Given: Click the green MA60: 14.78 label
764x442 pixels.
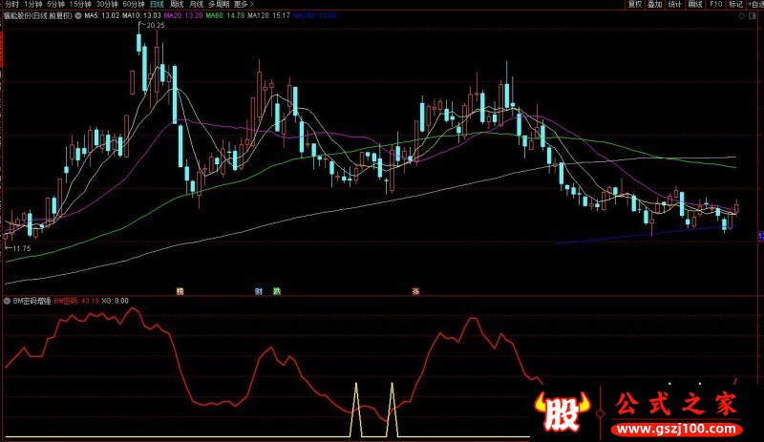Looking at the screenshot, I should point(225,15).
